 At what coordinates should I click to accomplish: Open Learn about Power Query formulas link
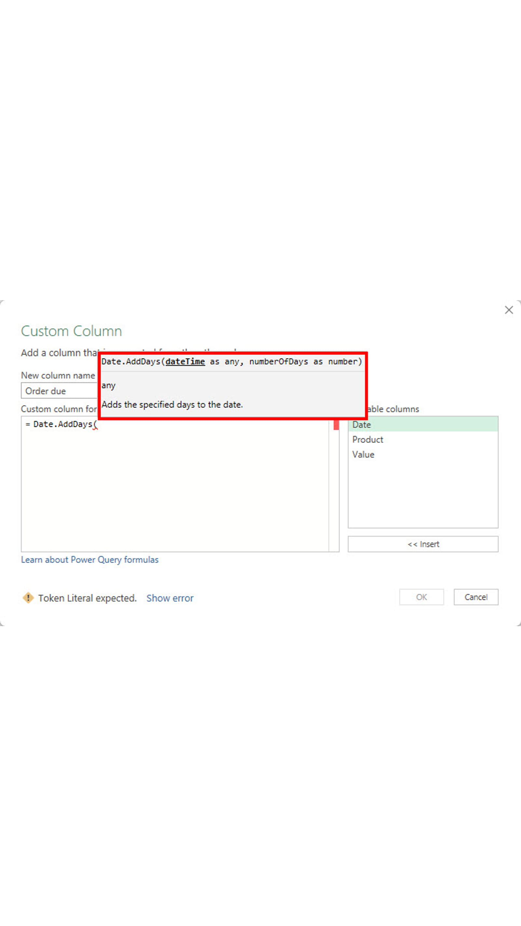click(90, 560)
